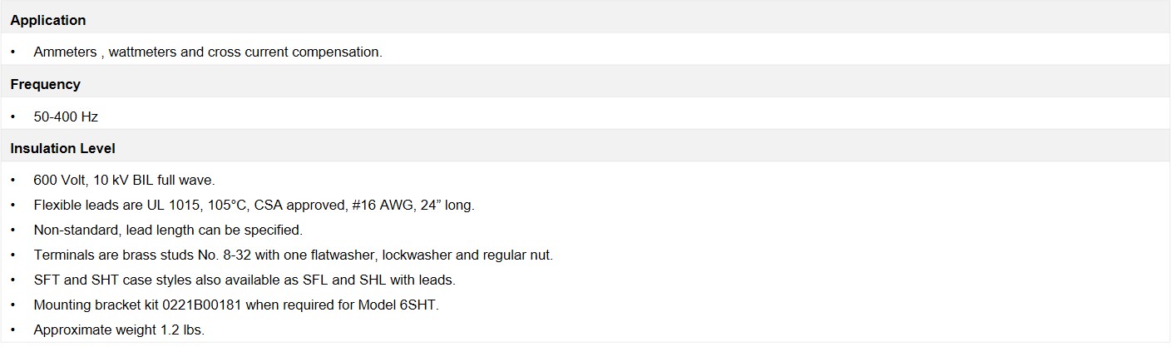Click the approximate weight 1.2 lbs line

point(119,330)
